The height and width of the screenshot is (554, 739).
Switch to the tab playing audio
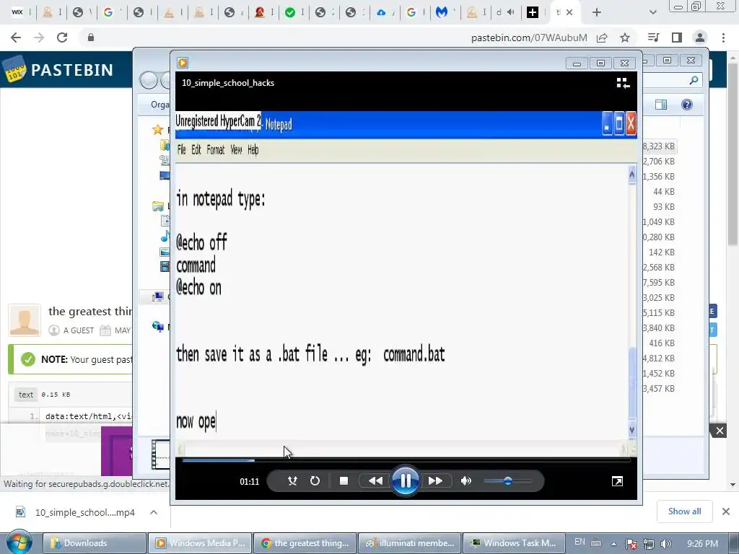(504, 12)
